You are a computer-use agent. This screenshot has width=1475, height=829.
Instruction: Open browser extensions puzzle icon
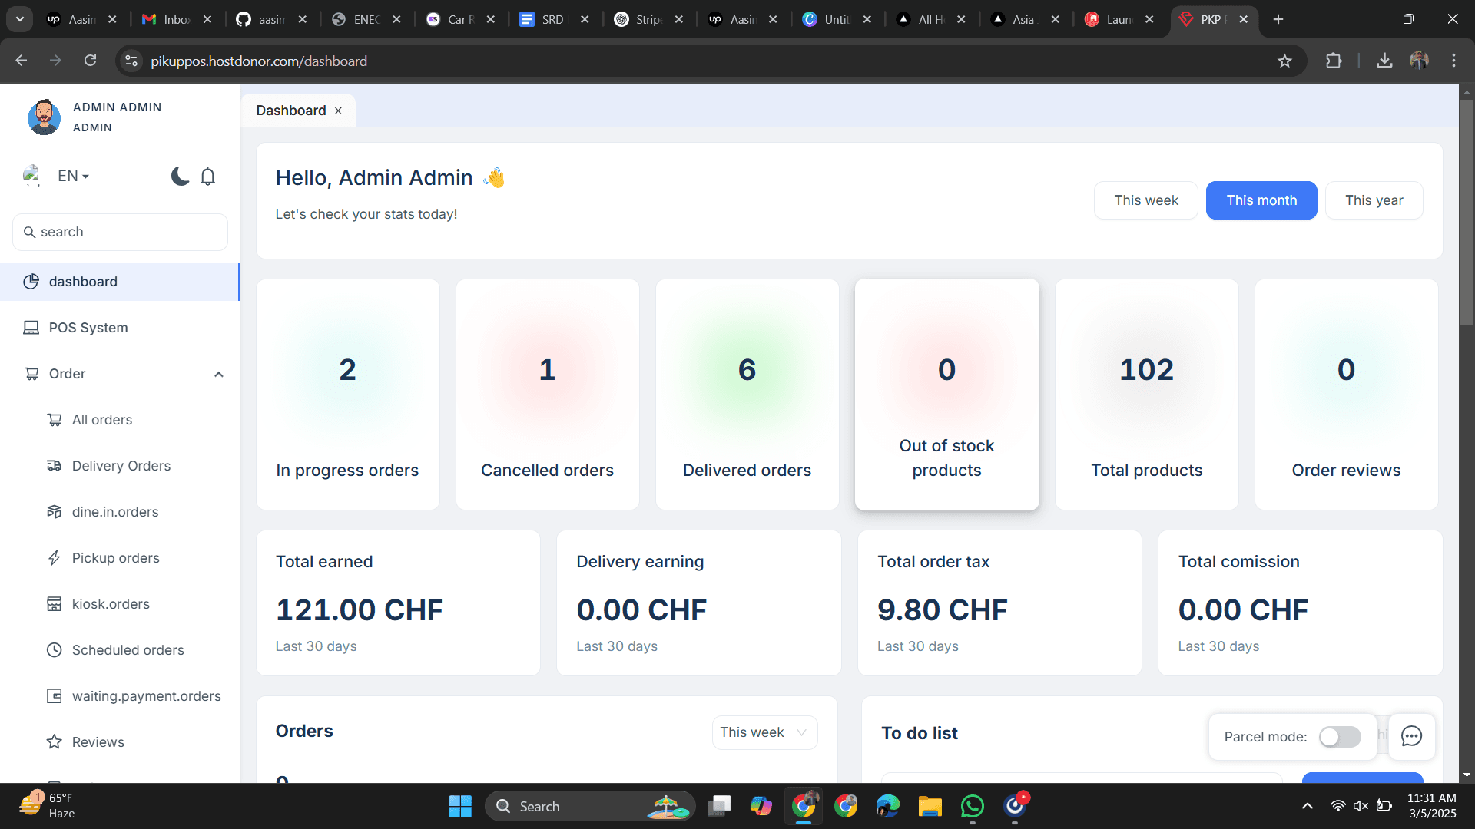(x=1334, y=61)
